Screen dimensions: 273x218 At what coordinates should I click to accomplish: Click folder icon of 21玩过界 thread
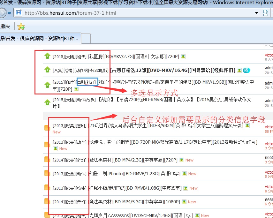tap(47, 128)
